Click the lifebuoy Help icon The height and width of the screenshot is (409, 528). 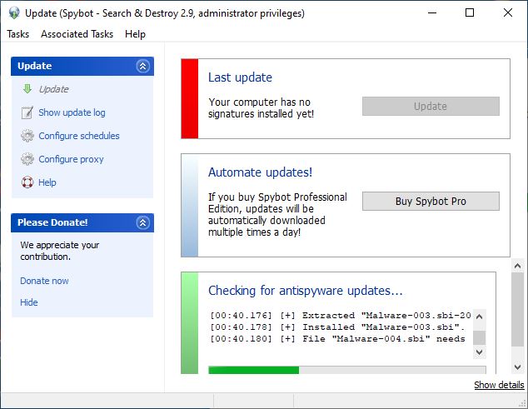(x=27, y=182)
